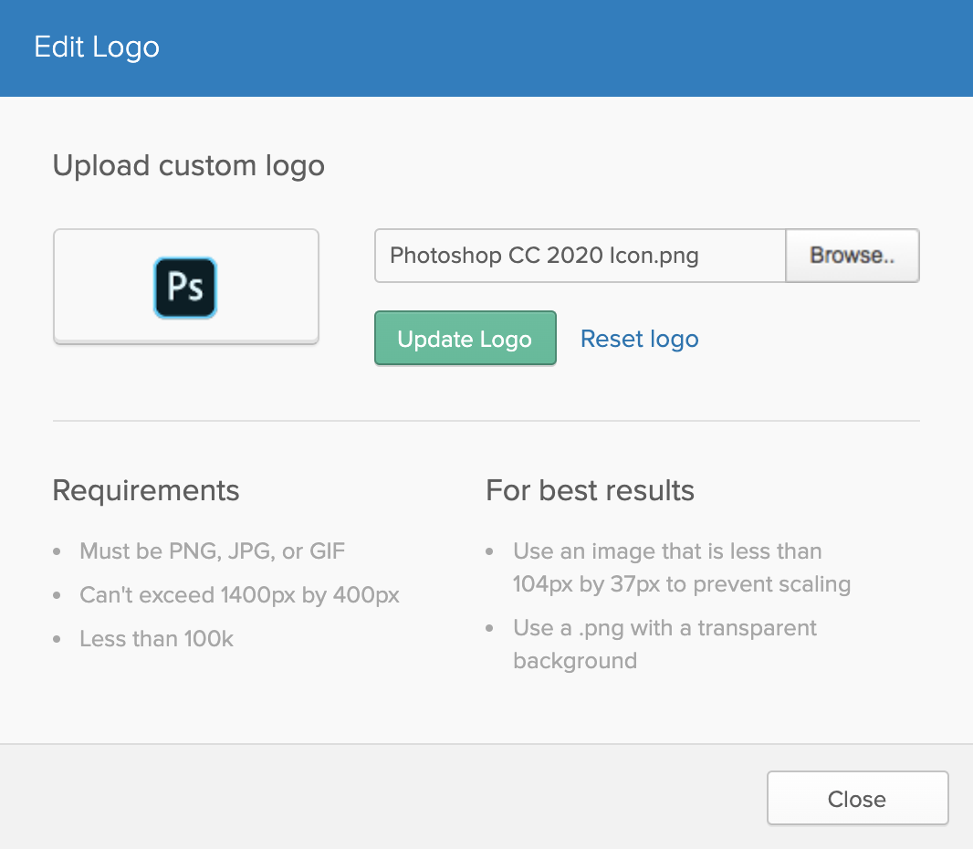Click the bullet before Must be PNG

point(58,552)
